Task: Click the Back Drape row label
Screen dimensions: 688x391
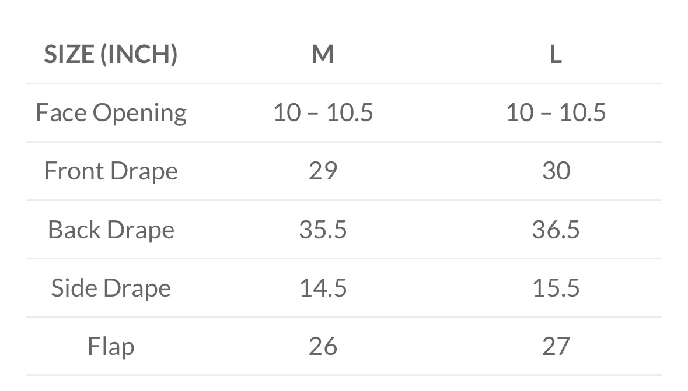Action: click(111, 230)
